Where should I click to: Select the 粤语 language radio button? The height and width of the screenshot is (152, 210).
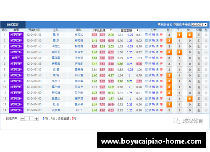[184, 24]
